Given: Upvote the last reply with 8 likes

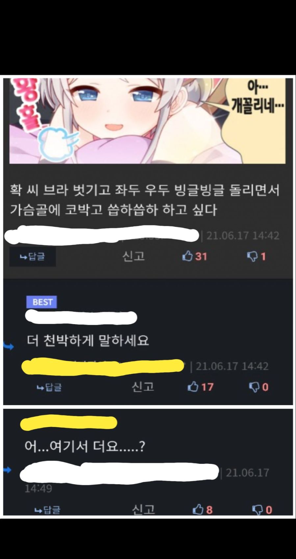Looking at the screenshot, I should 203,510.
